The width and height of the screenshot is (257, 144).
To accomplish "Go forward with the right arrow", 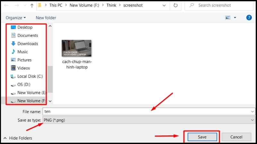I will click(x=17, y=5).
